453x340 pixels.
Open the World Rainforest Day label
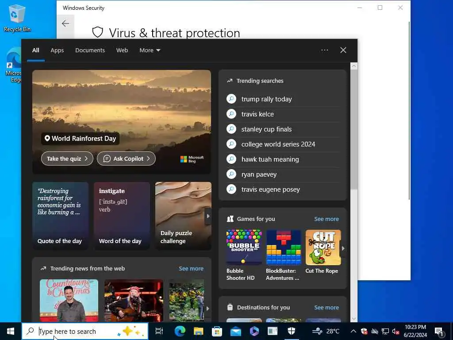point(81,139)
